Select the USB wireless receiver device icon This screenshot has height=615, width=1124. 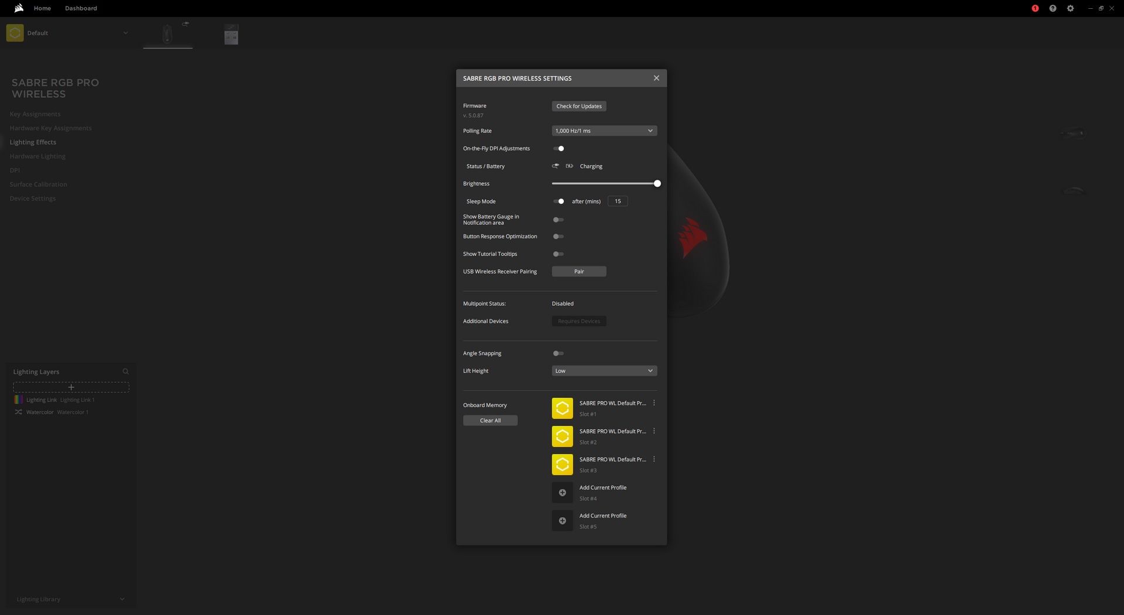coord(231,35)
